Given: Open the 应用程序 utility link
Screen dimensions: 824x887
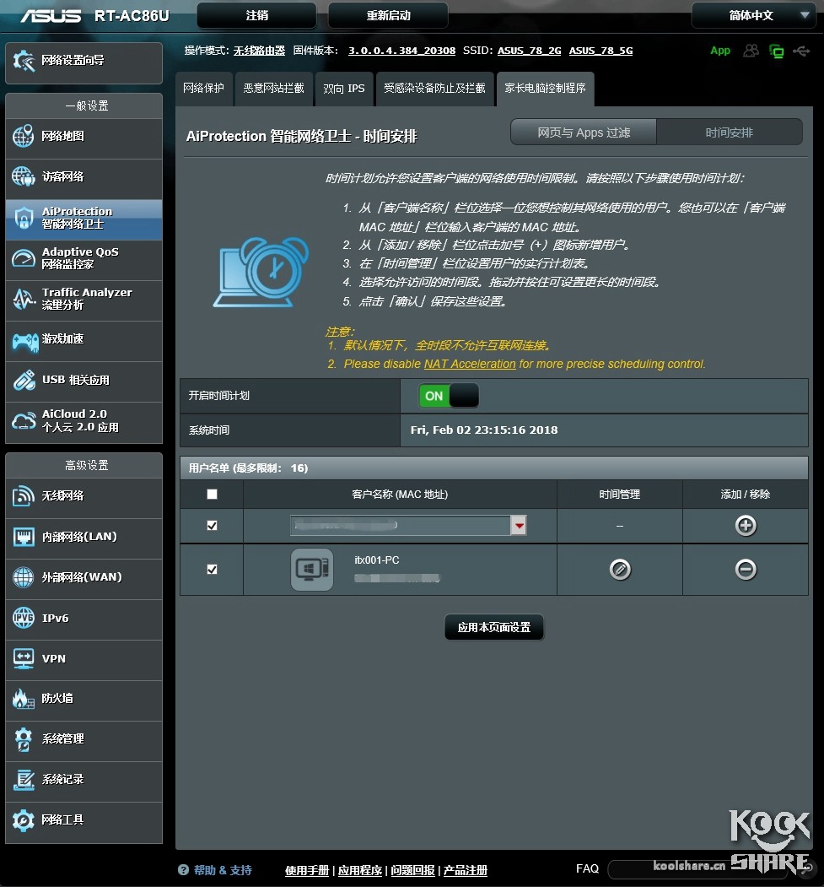Looking at the screenshot, I should pos(360,871).
